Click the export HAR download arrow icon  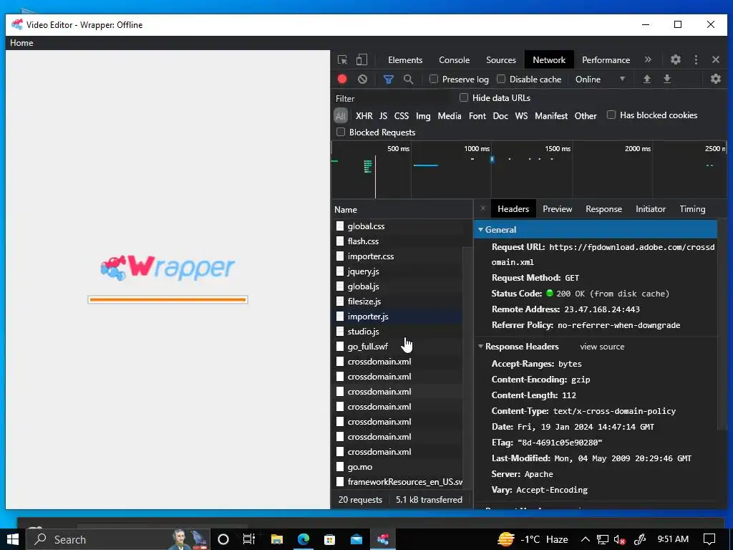pos(667,79)
